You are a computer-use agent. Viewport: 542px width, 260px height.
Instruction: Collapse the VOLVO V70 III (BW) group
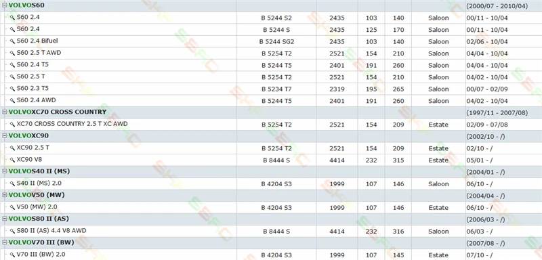click(x=5, y=242)
